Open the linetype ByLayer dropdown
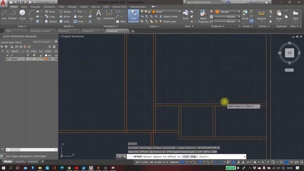304x171 pixels. click(x=228, y=21)
